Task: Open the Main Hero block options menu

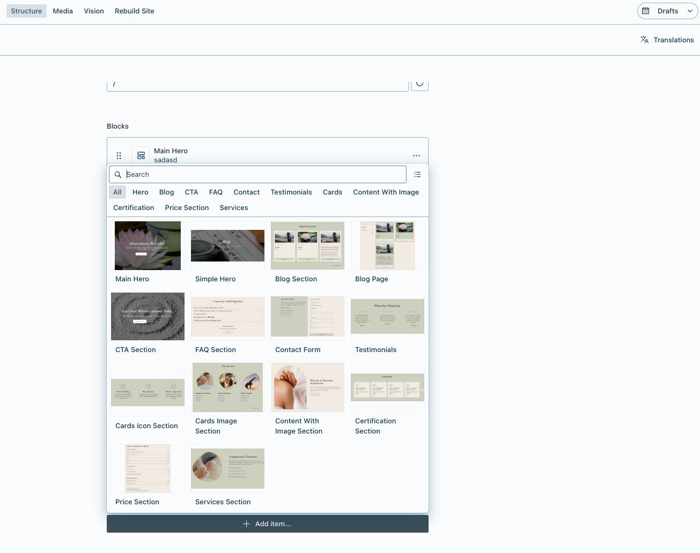Action: 416,155
